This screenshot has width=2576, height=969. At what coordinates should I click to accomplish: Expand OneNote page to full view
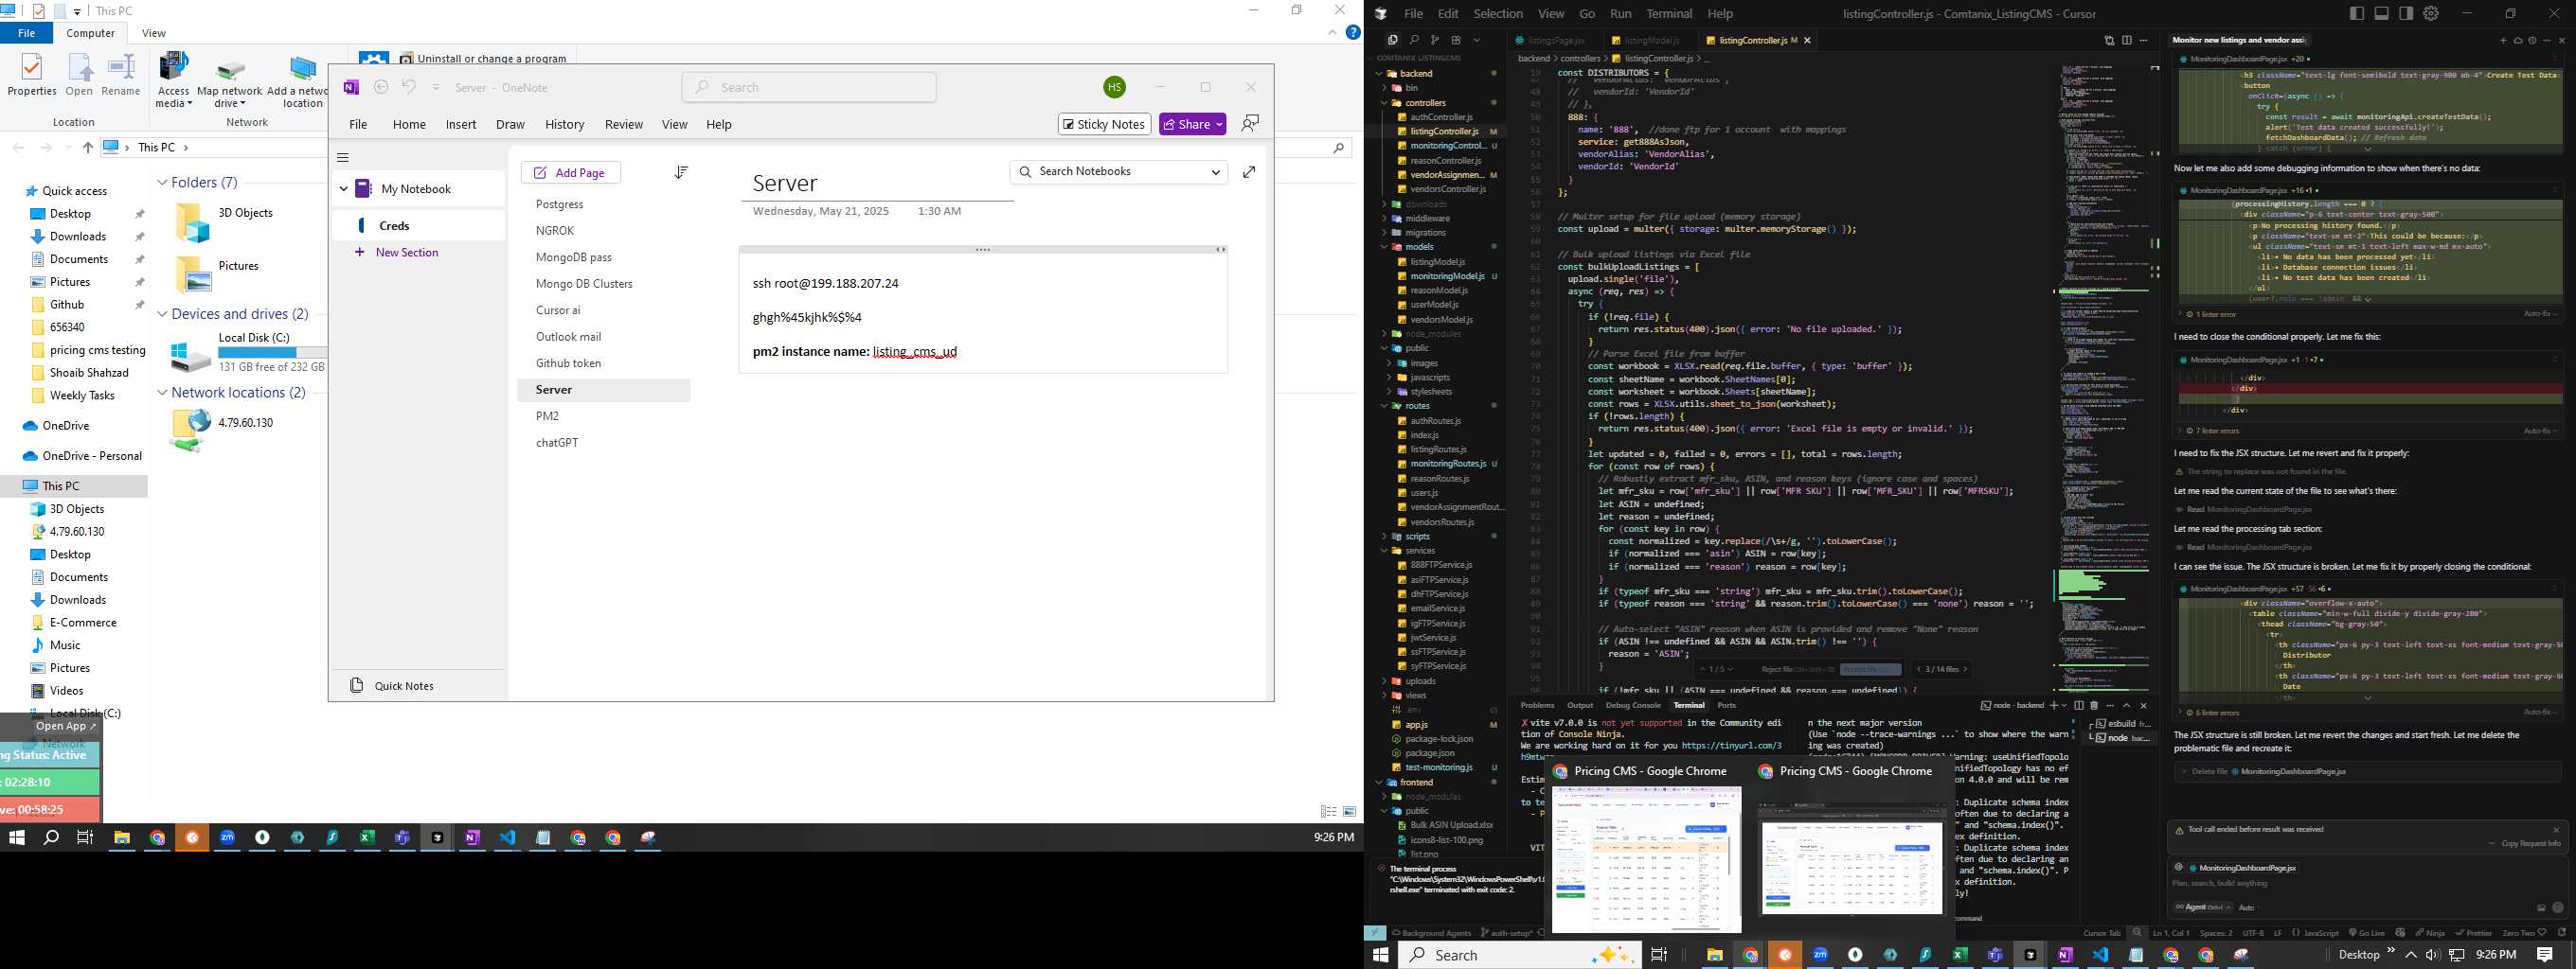pos(1249,173)
